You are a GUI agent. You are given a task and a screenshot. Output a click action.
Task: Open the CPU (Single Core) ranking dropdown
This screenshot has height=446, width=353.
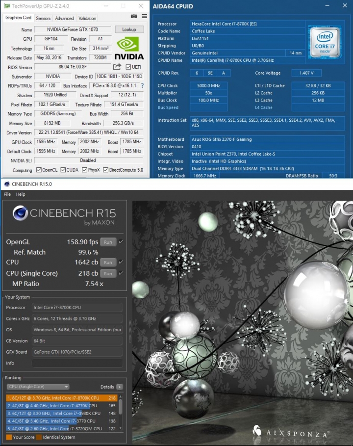point(38,387)
